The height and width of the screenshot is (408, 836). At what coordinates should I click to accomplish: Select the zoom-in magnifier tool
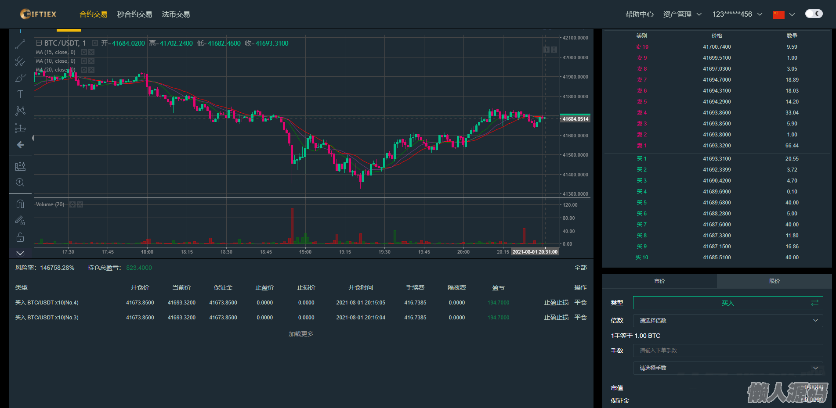20,183
